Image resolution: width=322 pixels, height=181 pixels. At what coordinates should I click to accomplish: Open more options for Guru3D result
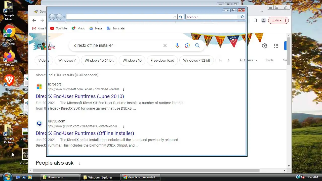(x=123, y=126)
